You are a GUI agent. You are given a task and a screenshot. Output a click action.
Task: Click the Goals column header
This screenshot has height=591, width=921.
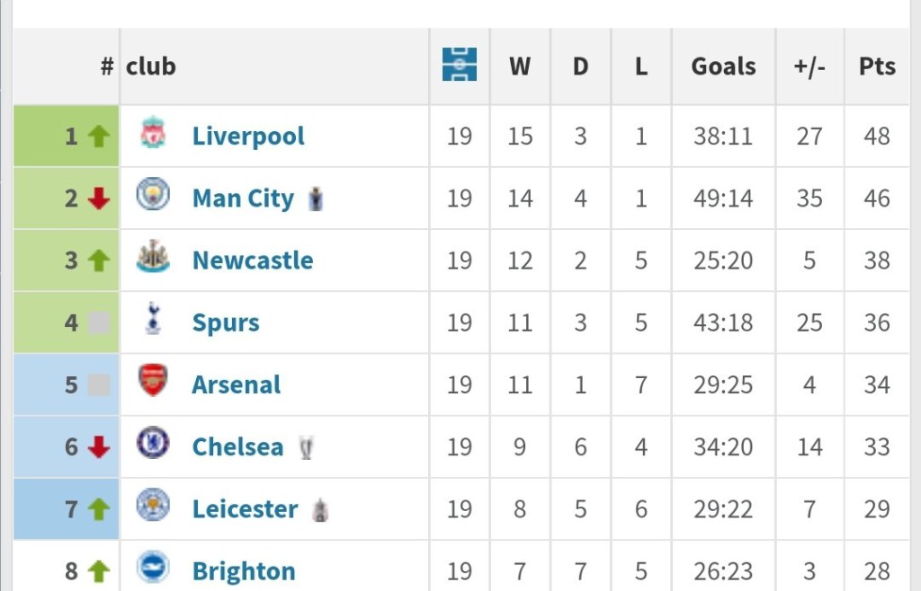(x=723, y=66)
